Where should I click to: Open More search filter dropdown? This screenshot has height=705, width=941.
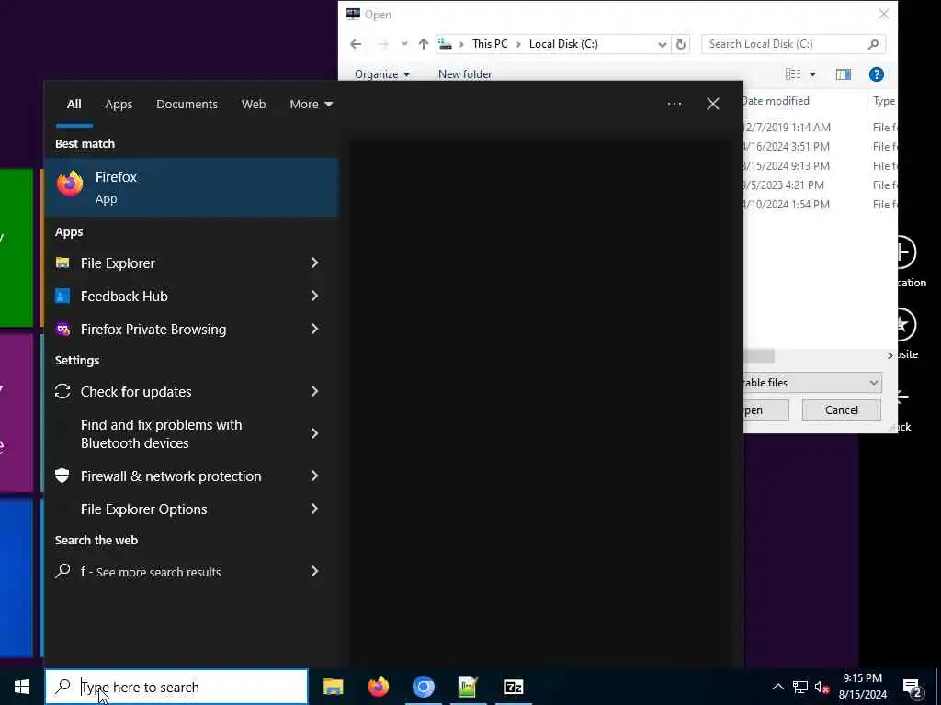[x=311, y=105]
